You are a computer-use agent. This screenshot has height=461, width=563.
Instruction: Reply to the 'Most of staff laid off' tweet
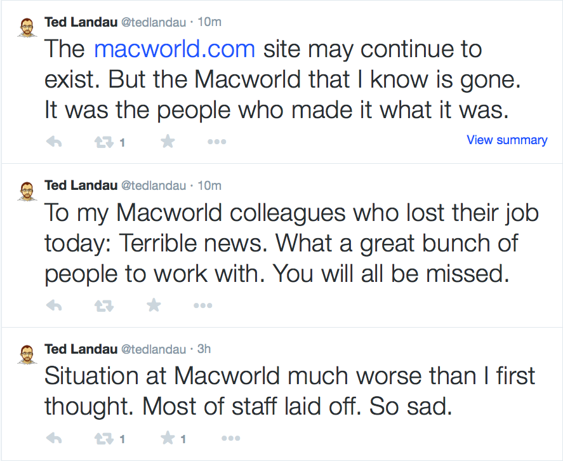(55, 438)
